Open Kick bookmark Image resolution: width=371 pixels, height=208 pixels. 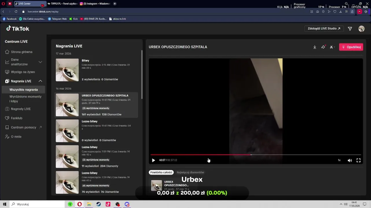73,19
